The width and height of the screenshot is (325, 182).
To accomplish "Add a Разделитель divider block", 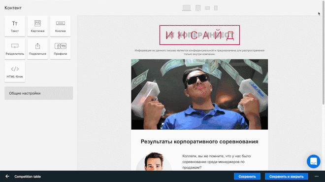I will tap(15, 49).
